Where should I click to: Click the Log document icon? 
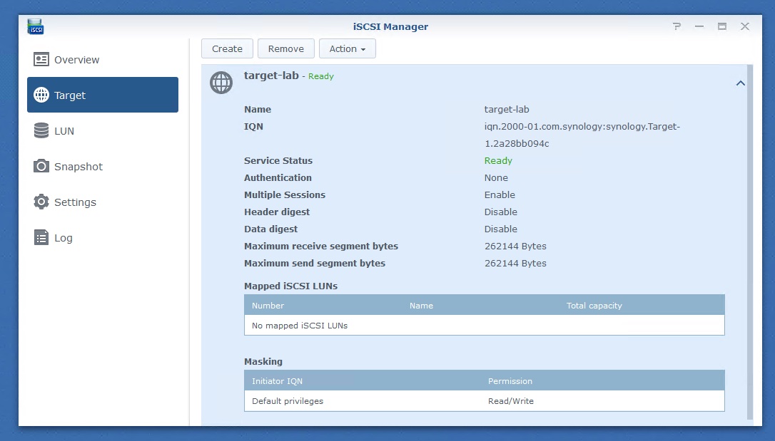[x=41, y=238]
